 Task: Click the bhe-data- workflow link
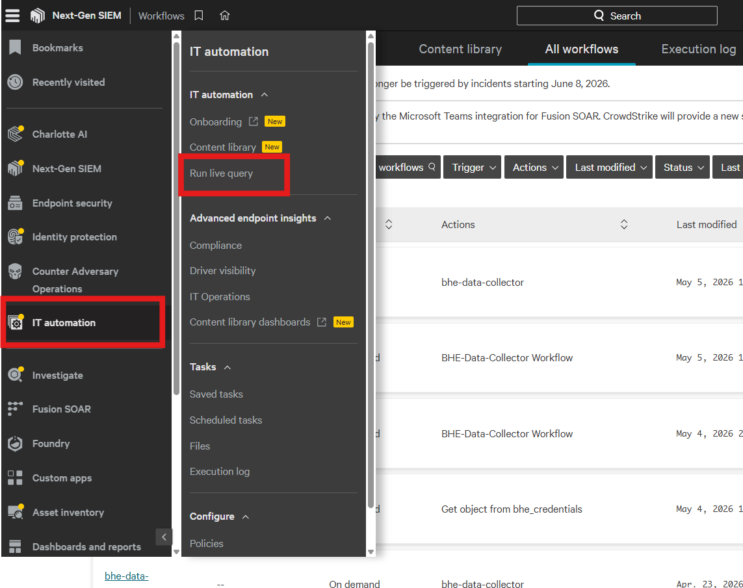pos(127,576)
